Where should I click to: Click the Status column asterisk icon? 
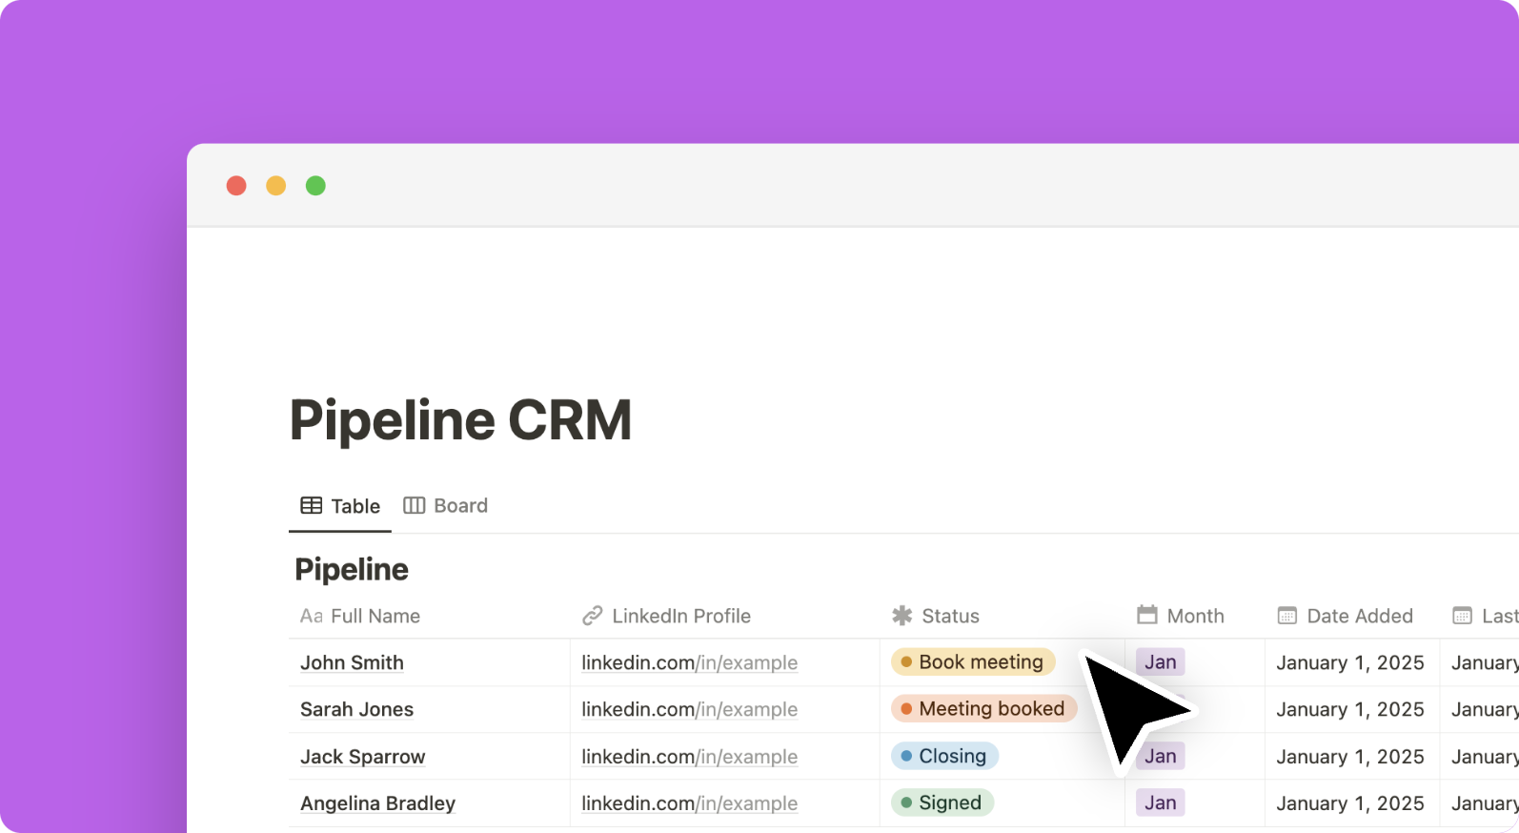901,616
